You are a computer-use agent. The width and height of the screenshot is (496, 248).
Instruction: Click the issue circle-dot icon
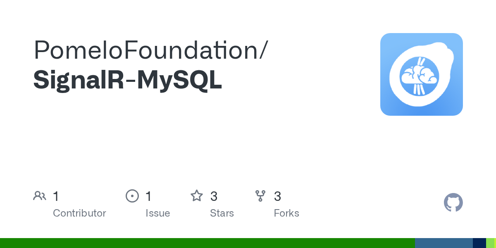[x=132, y=196]
